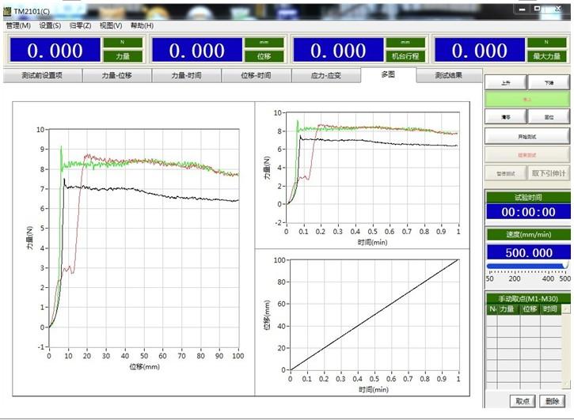Click the 取下引伸计 button

[549, 172]
